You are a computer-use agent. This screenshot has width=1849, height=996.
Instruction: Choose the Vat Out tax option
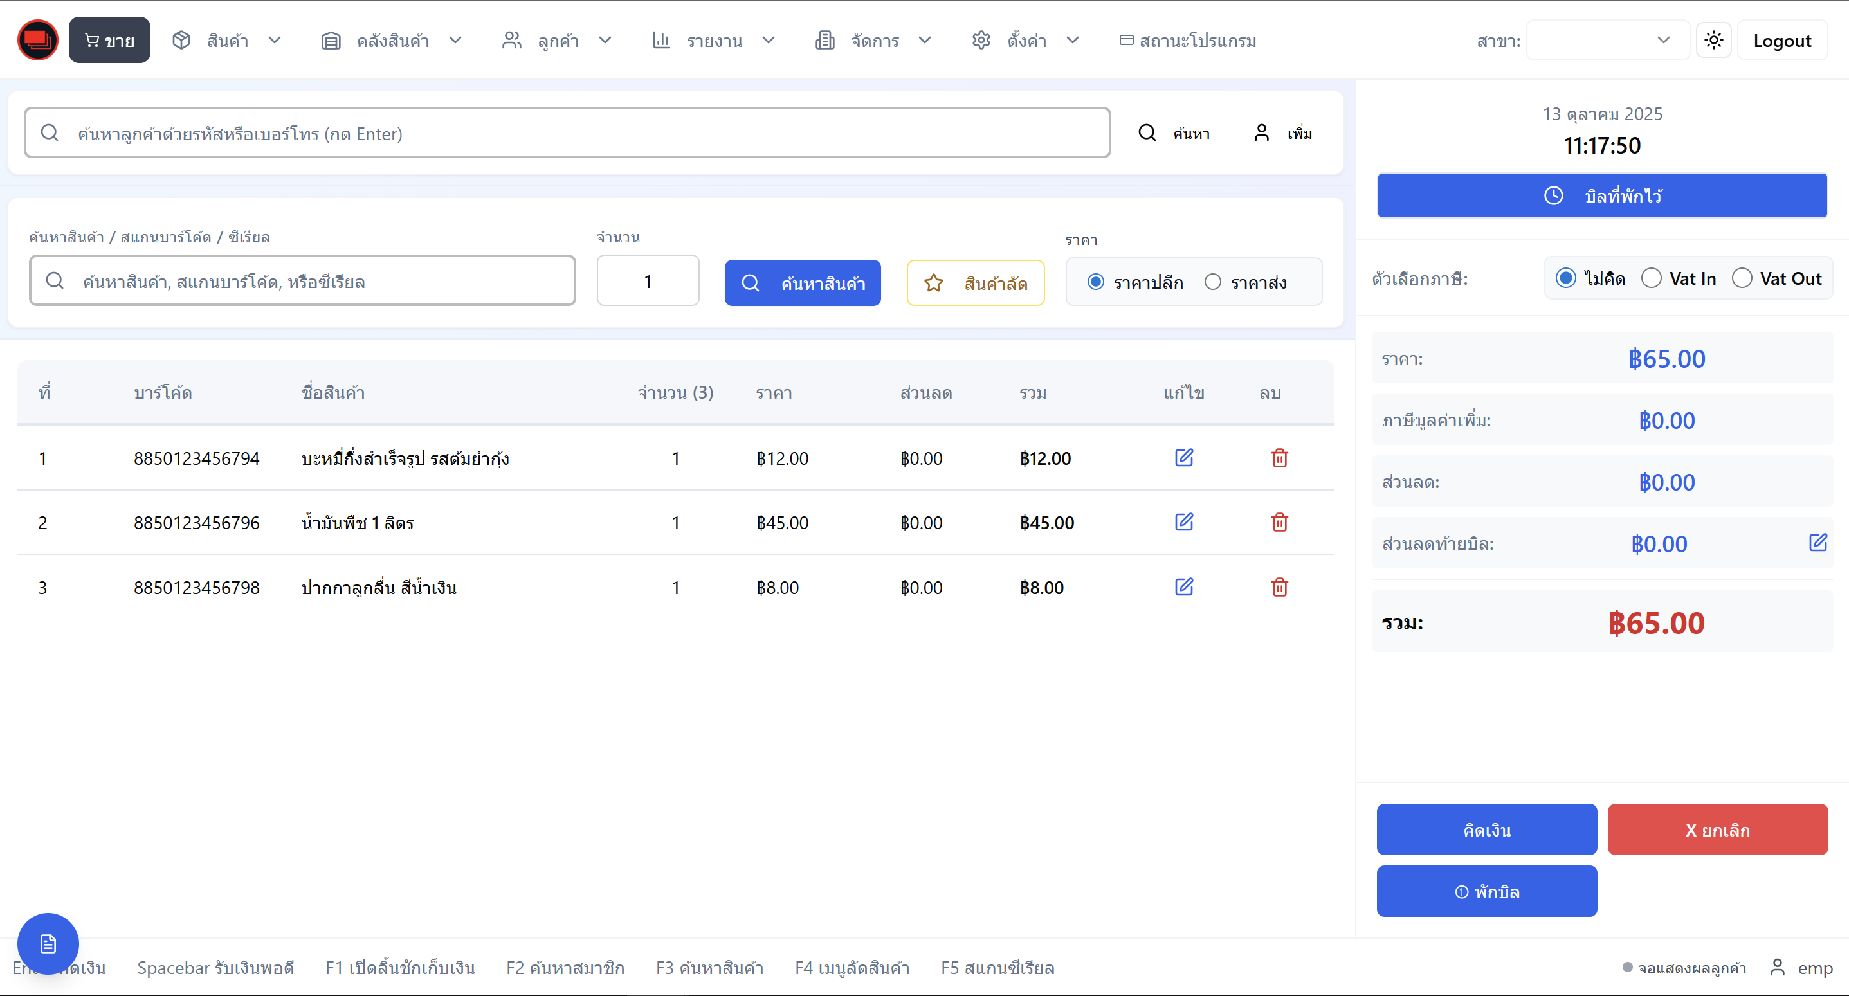1742,278
